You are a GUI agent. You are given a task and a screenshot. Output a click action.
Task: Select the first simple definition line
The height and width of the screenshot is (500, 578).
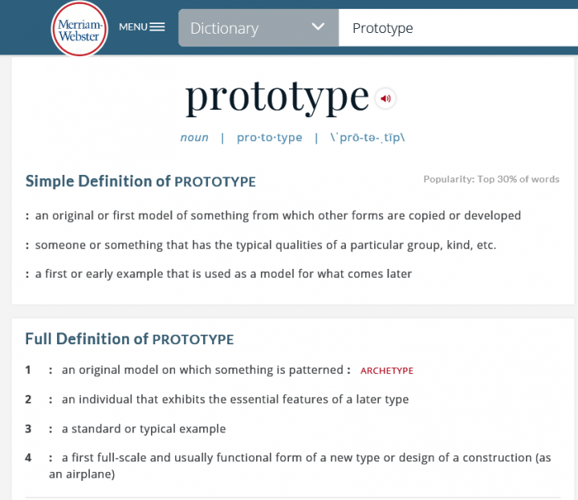[273, 216]
